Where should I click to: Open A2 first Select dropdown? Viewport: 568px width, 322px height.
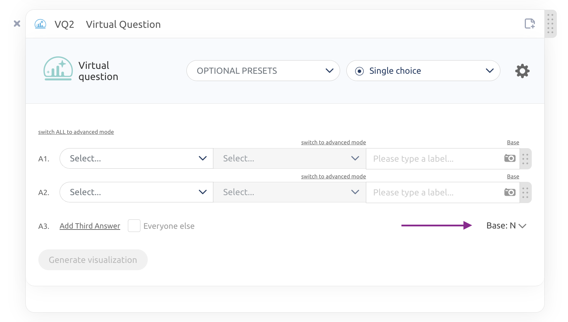(x=136, y=192)
